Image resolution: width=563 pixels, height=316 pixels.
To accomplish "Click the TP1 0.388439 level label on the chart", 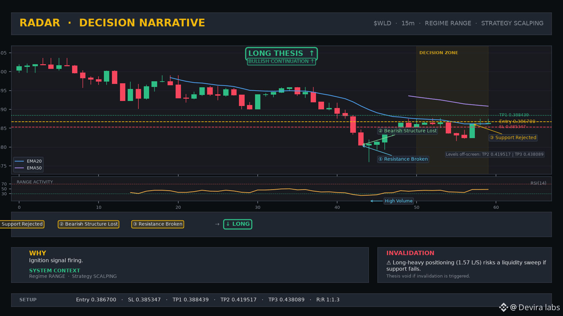I will [x=514, y=115].
